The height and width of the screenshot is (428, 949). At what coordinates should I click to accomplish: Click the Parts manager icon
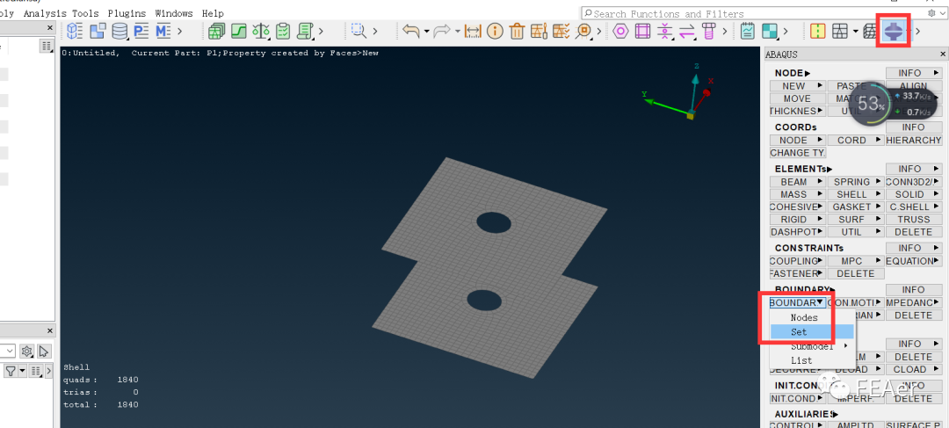coord(98,31)
